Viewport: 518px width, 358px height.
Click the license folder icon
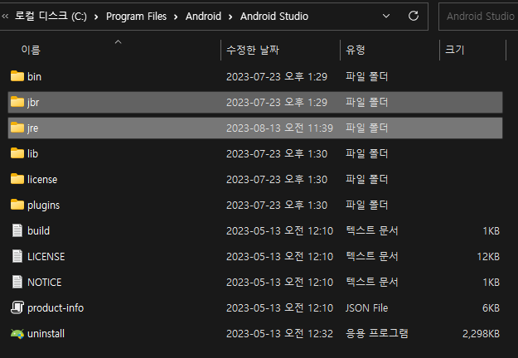[17, 179]
